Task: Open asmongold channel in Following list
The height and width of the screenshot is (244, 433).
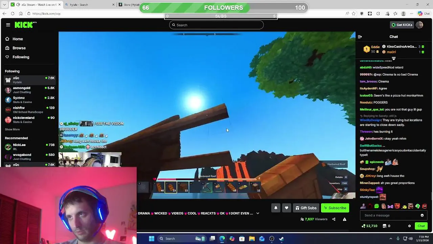Action: click(x=30, y=90)
